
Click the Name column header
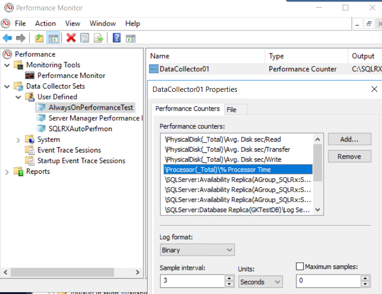tap(206, 56)
